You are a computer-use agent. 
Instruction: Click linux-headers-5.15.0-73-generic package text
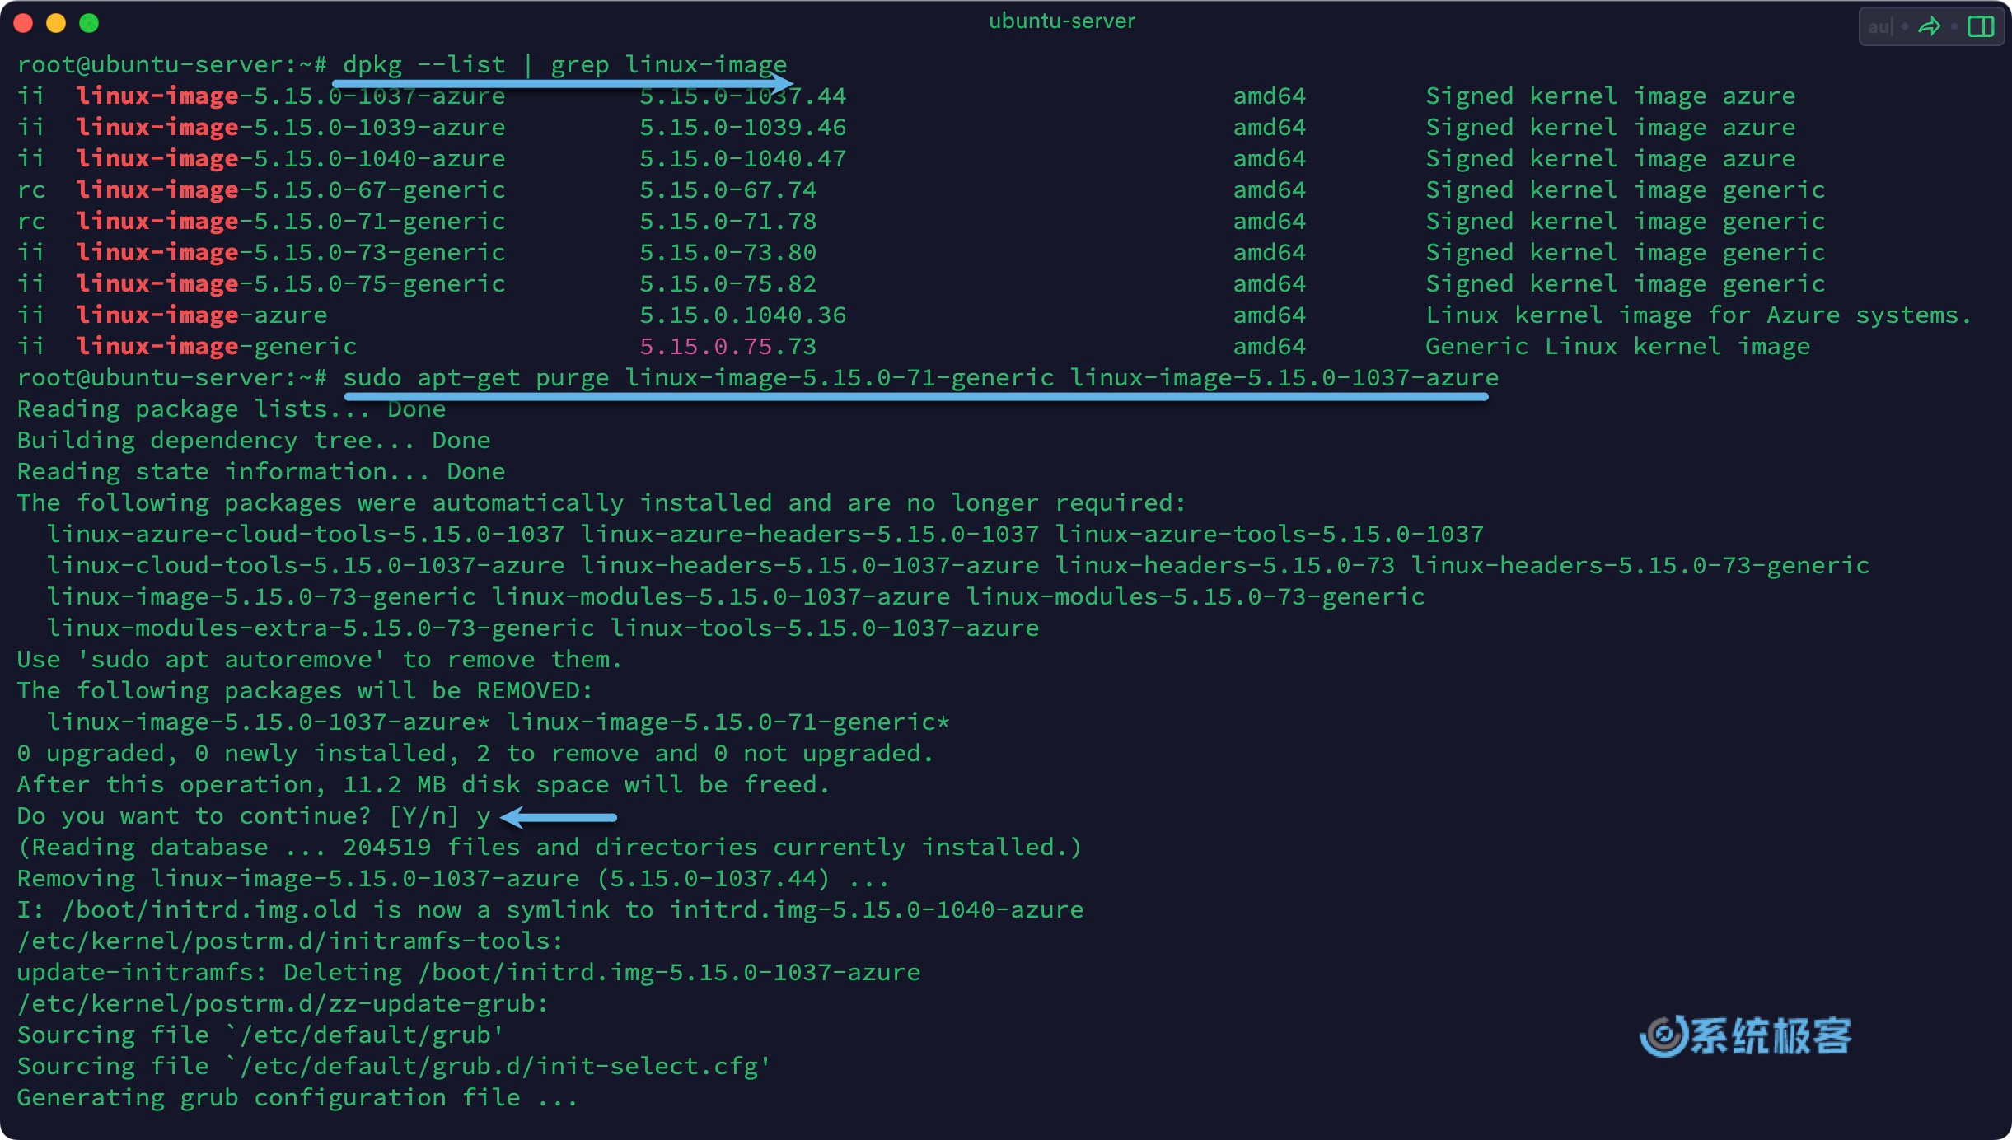coord(1640,566)
